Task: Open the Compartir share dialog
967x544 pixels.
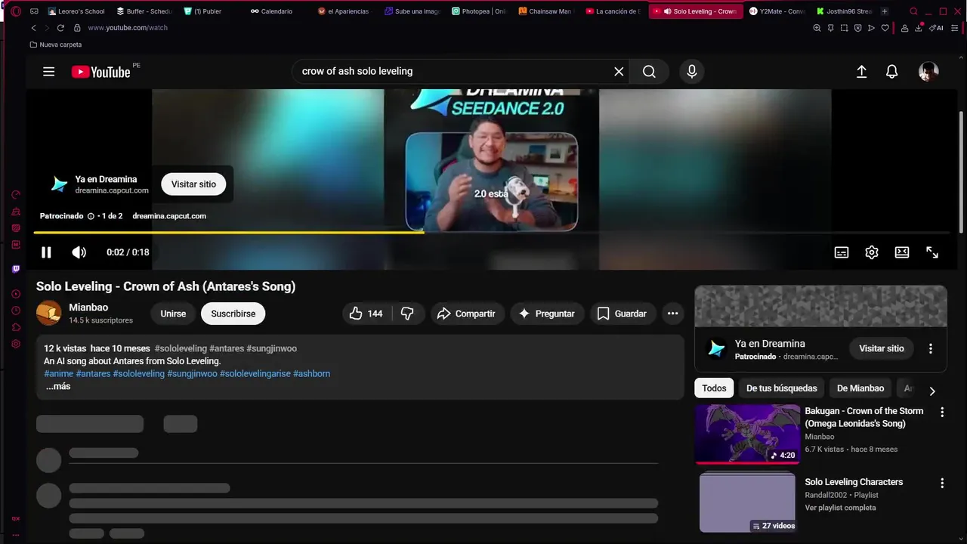Action: 466,314
